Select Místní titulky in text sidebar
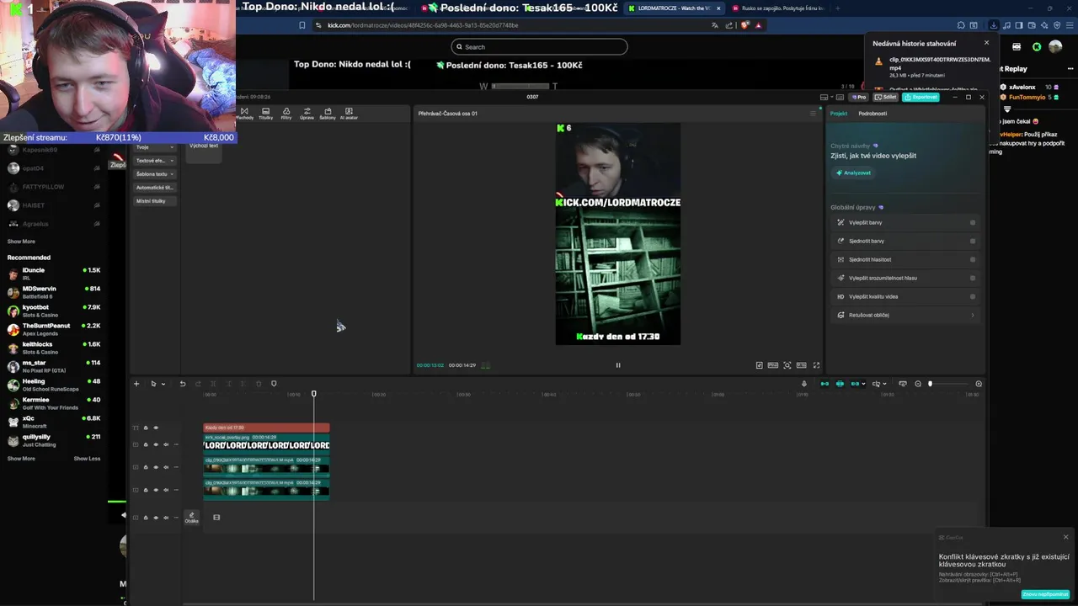 tap(154, 201)
